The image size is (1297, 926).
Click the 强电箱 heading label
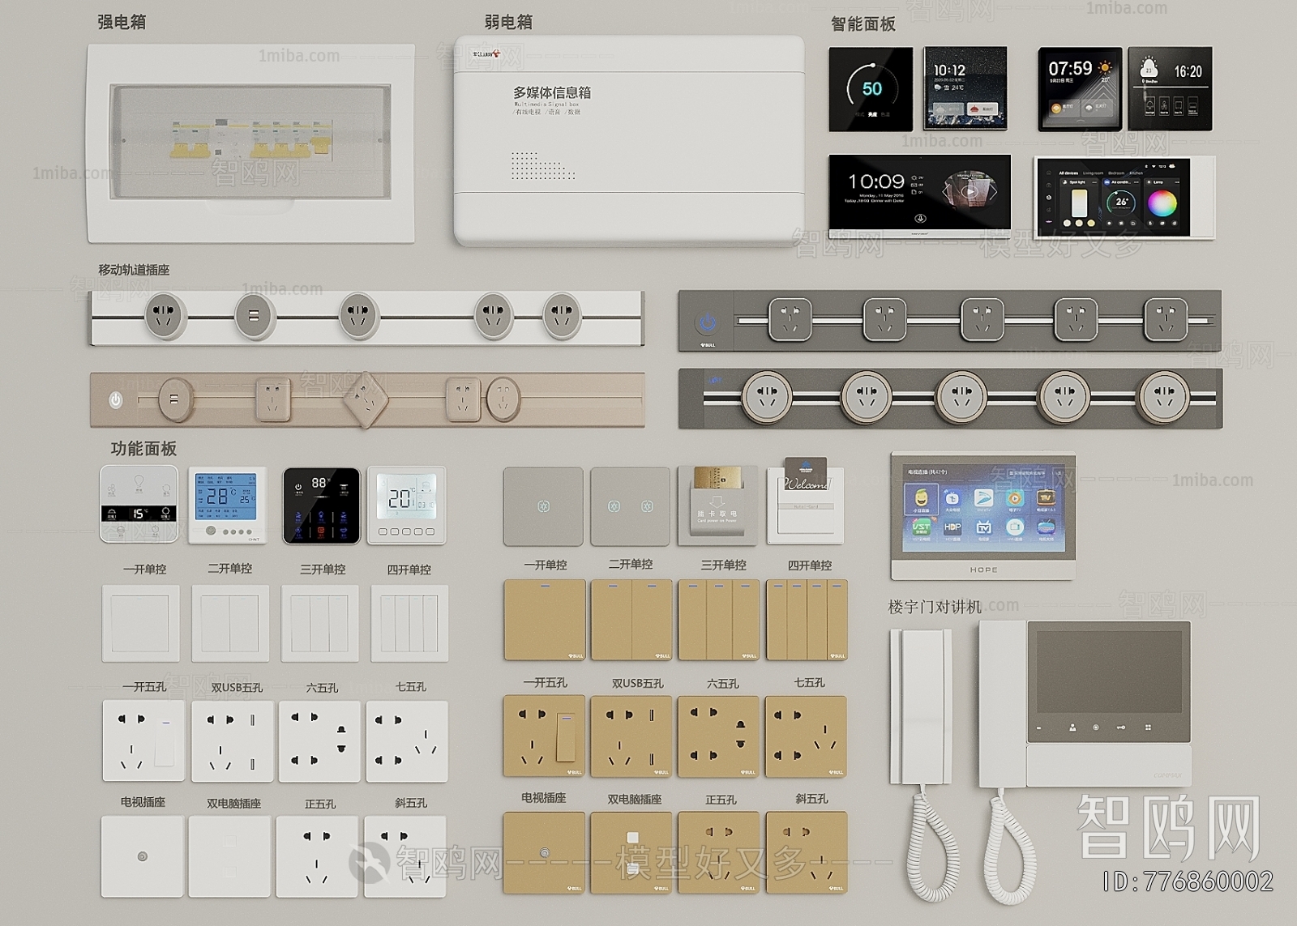click(x=122, y=22)
